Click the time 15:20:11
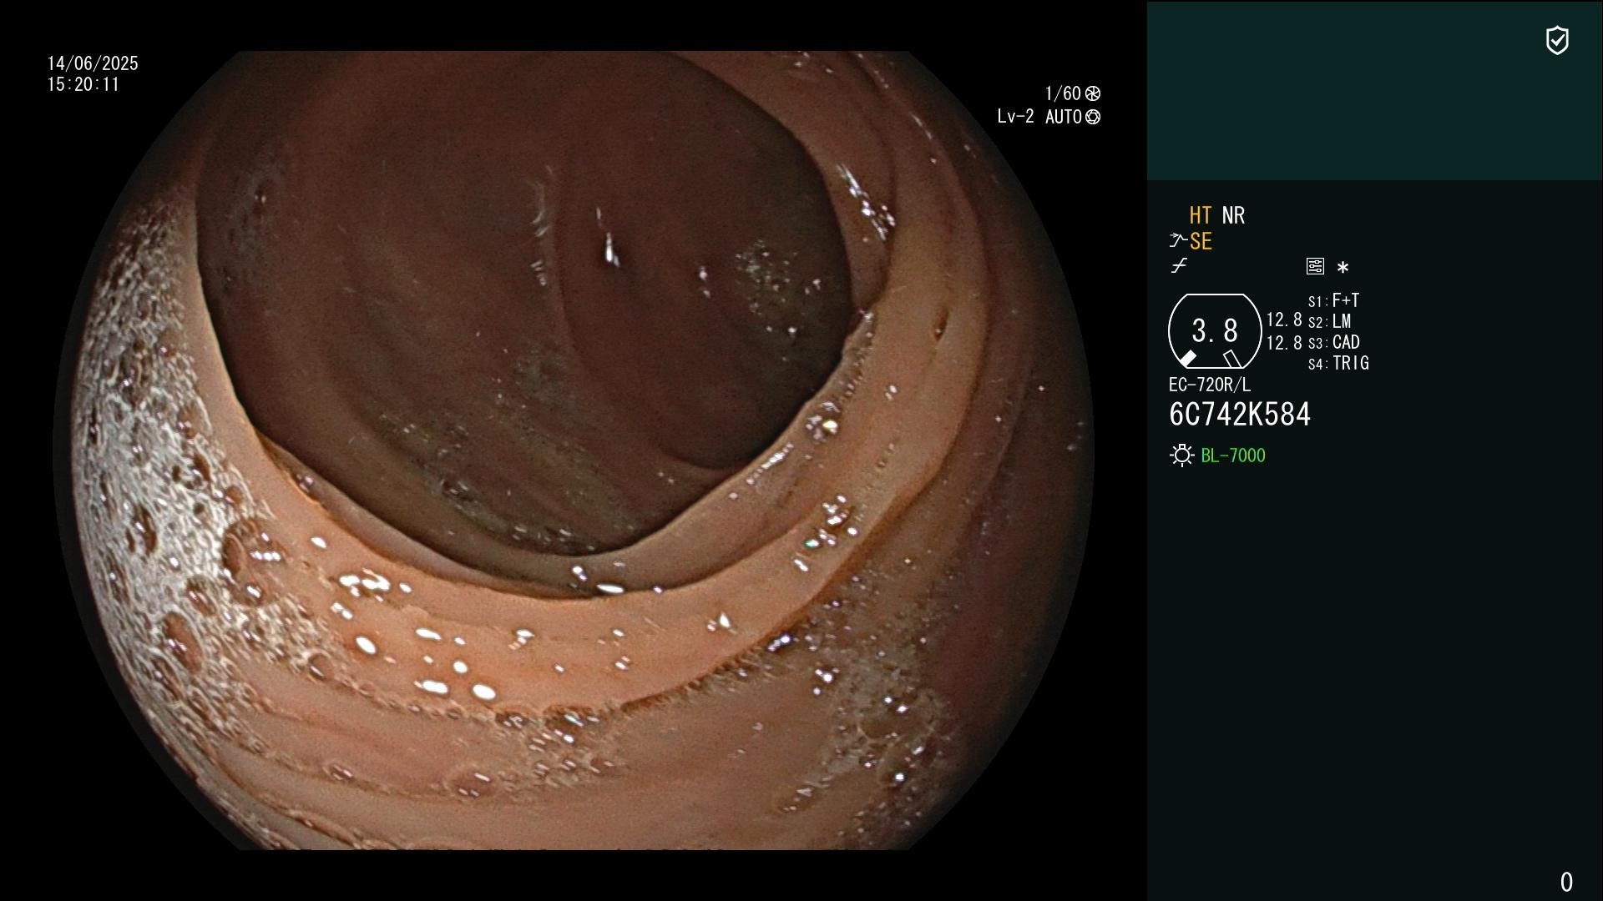The image size is (1603, 901). pos(83,84)
